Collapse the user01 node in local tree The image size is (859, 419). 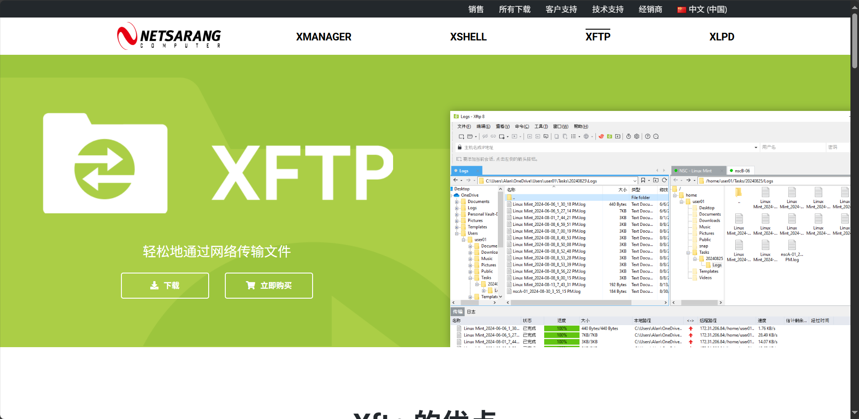tap(464, 240)
